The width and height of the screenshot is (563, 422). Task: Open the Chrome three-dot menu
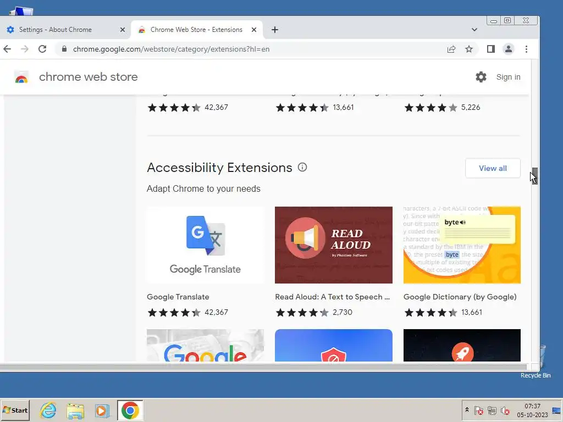click(x=526, y=49)
